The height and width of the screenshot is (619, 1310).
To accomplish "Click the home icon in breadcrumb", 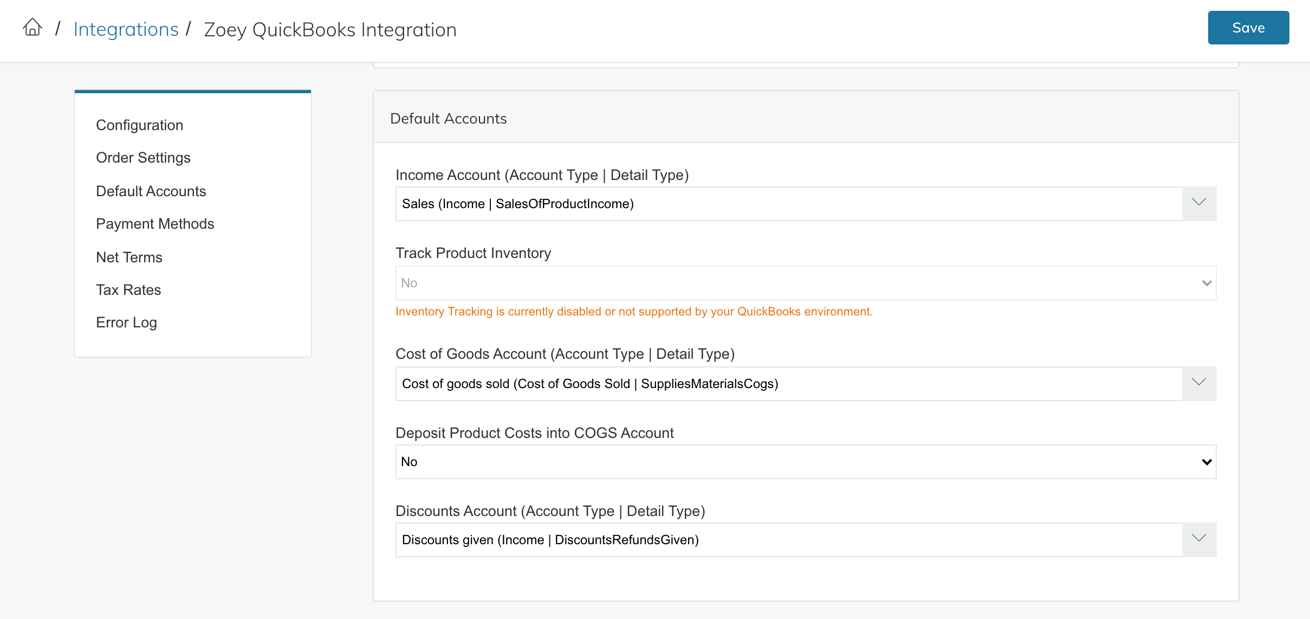I will (x=33, y=27).
